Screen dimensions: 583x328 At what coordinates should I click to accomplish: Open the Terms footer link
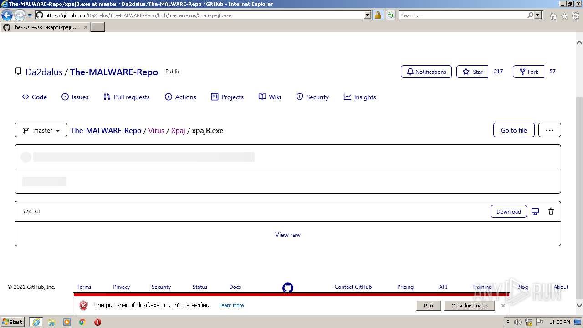click(84, 287)
